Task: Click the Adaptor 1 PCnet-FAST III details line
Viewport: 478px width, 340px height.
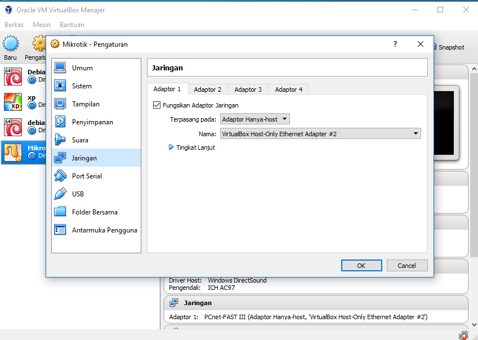Action: click(298, 317)
